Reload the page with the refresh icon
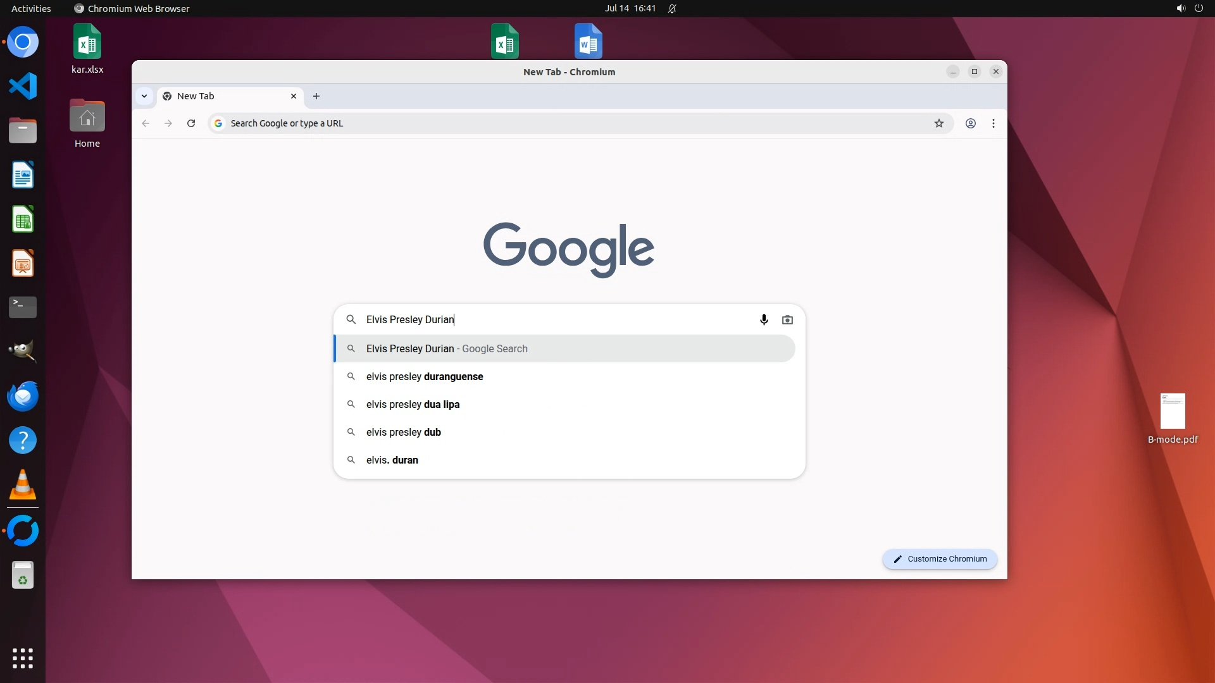1215x683 pixels. (191, 123)
